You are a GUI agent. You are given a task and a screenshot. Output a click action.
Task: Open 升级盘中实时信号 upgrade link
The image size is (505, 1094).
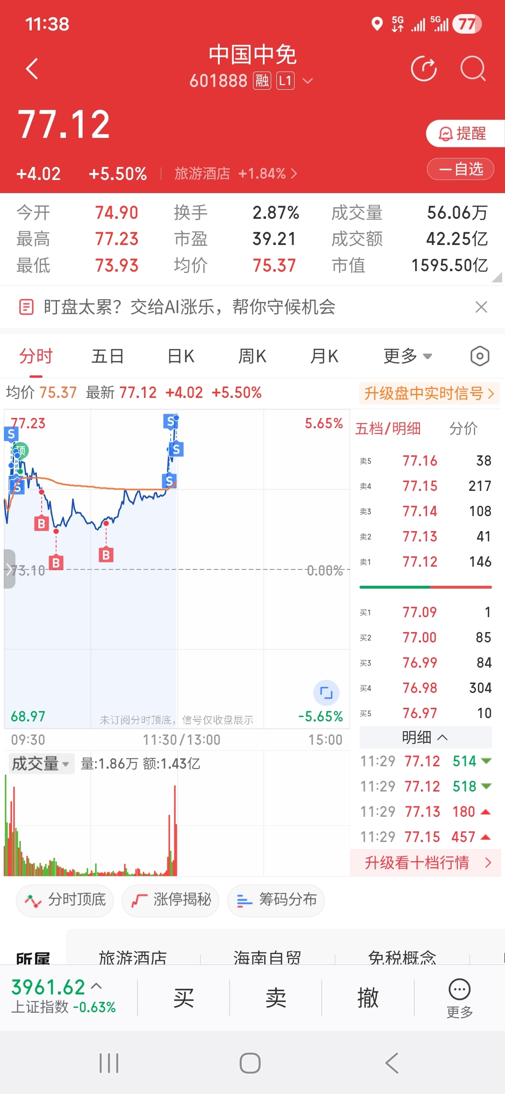429,393
